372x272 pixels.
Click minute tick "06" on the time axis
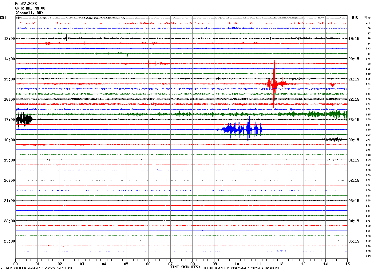pos(148,264)
